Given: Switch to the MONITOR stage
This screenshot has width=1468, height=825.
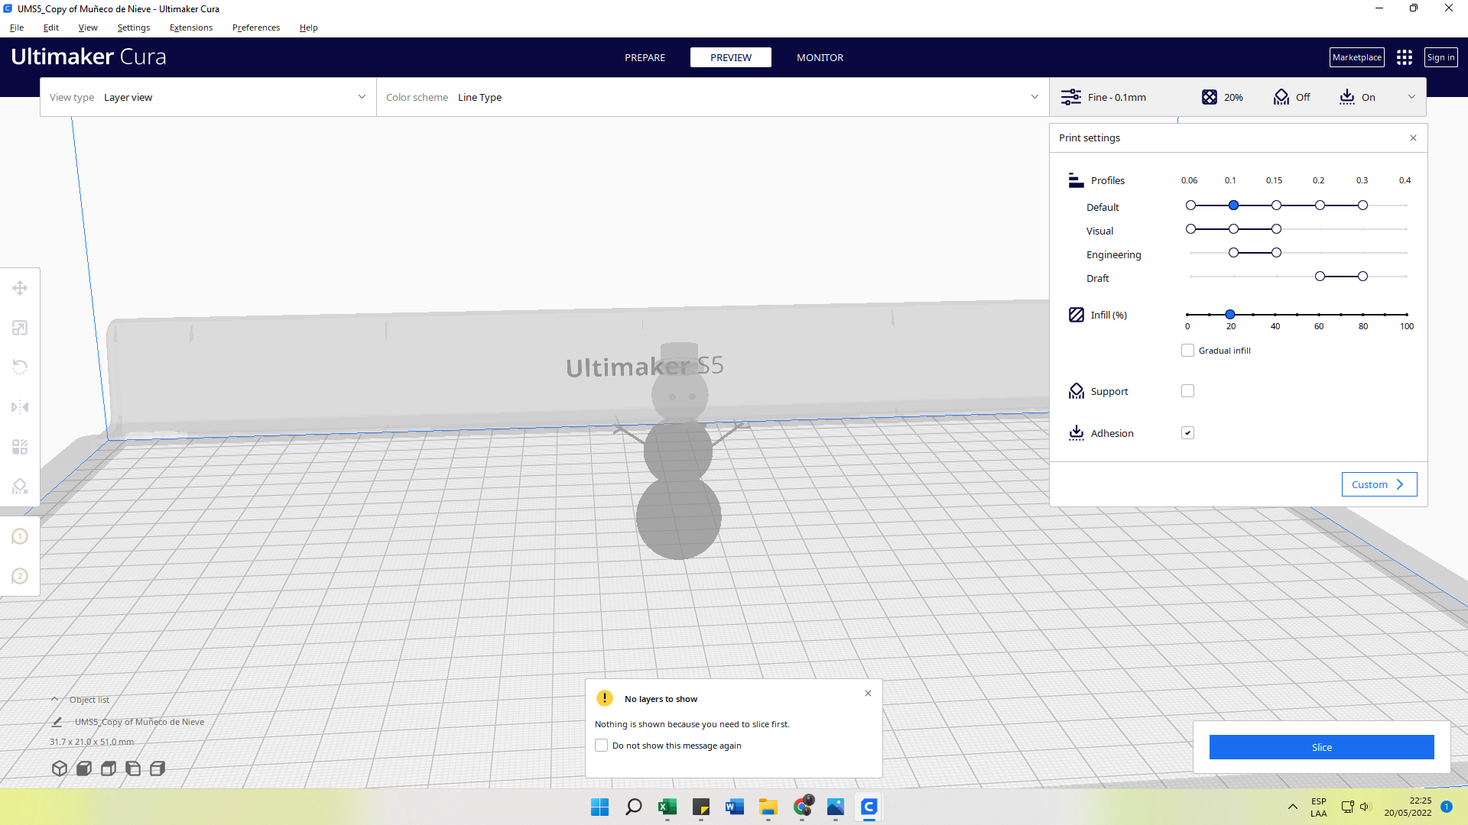Looking at the screenshot, I should click(820, 57).
